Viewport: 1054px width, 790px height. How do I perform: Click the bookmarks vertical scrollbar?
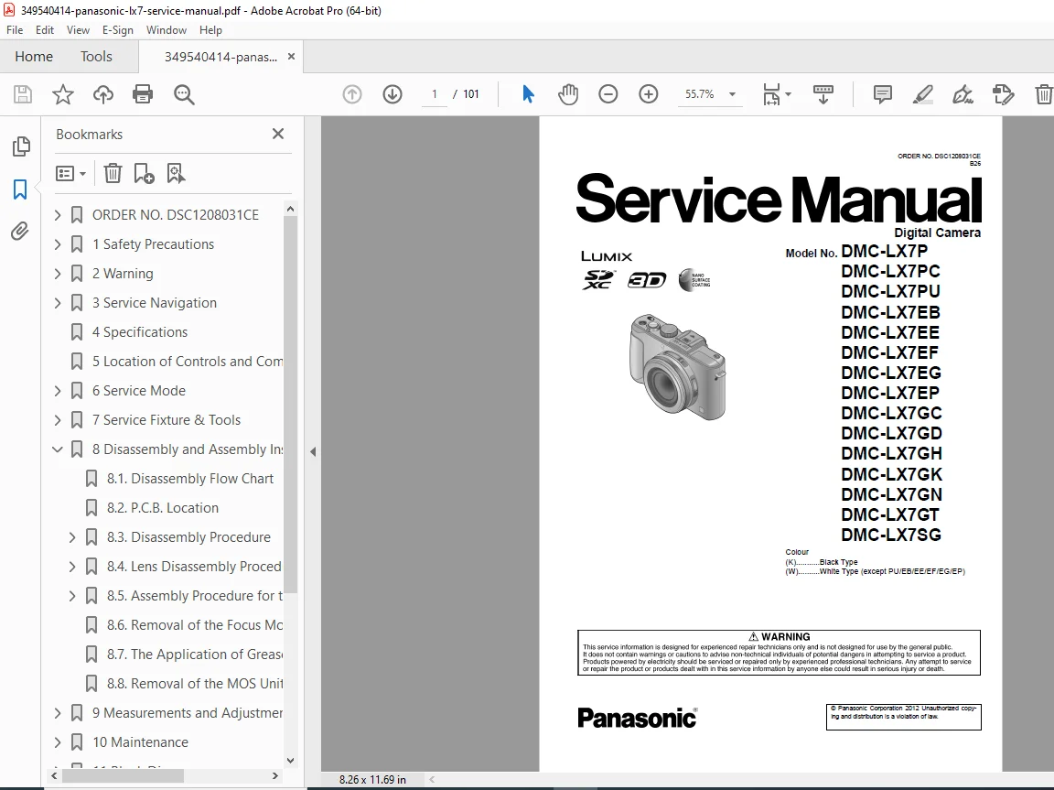point(290,405)
